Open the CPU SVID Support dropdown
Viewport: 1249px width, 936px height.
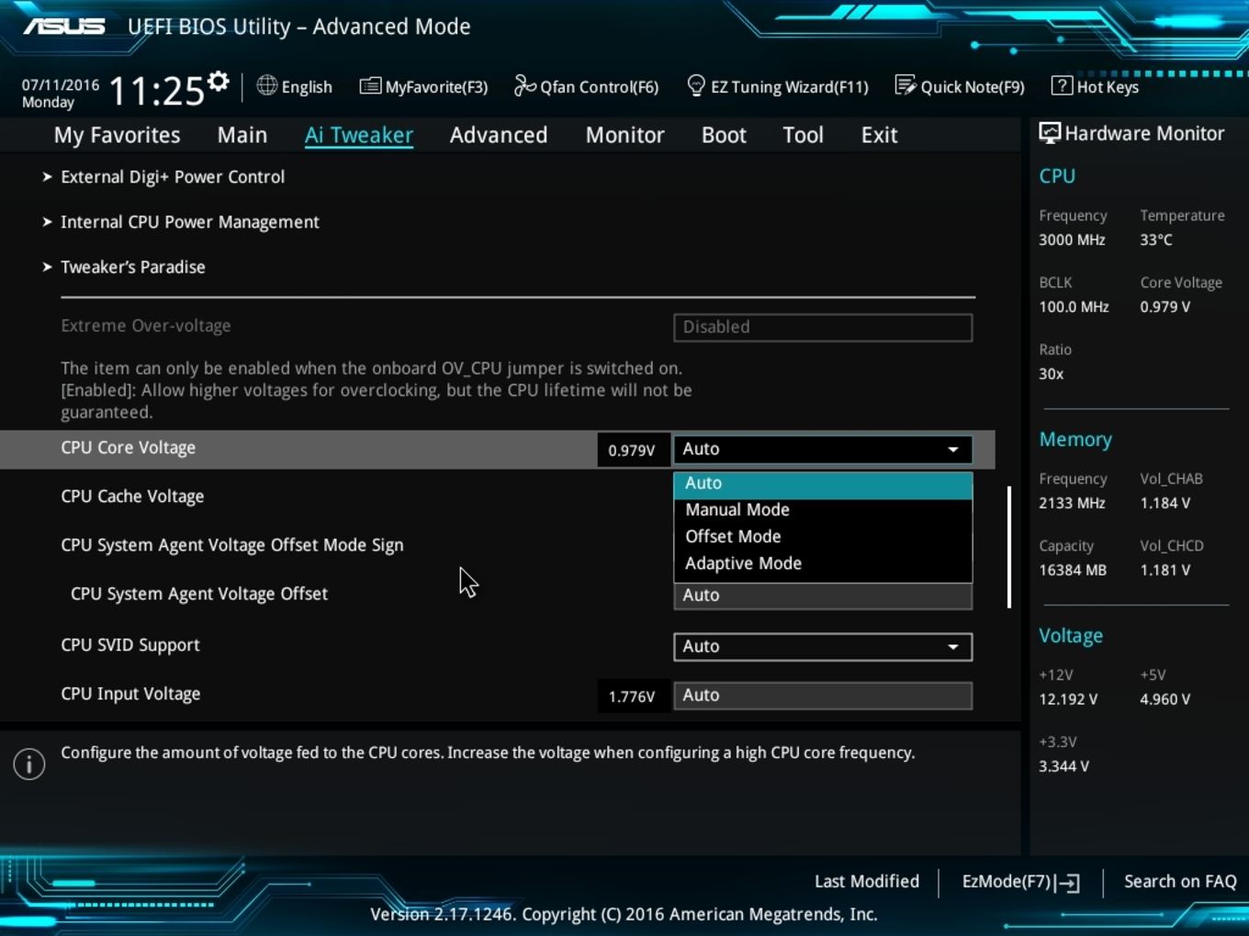click(x=823, y=647)
